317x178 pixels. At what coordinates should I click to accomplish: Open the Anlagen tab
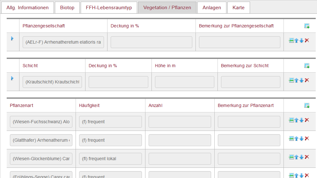[x=212, y=8]
